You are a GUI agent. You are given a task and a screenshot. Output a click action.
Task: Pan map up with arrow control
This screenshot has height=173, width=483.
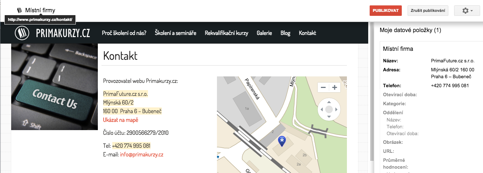(329, 102)
